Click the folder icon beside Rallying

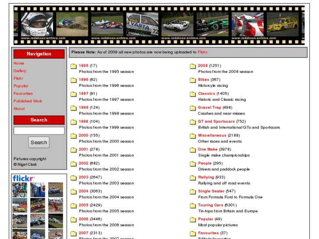coord(193,178)
